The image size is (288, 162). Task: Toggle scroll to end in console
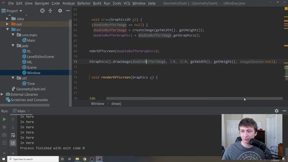click(13, 143)
